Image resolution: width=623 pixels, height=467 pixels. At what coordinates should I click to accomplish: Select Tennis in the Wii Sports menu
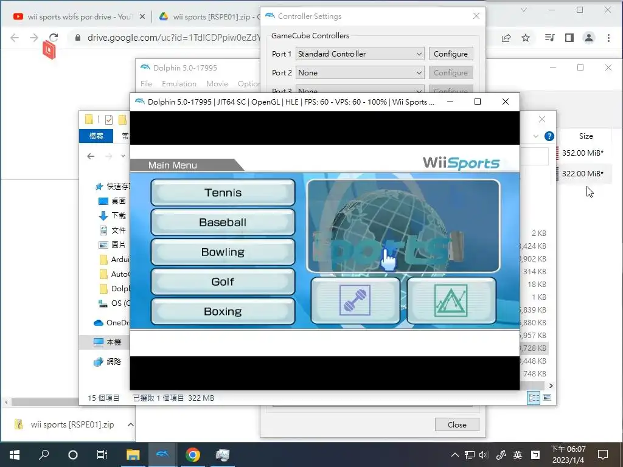[x=223, y=193]
